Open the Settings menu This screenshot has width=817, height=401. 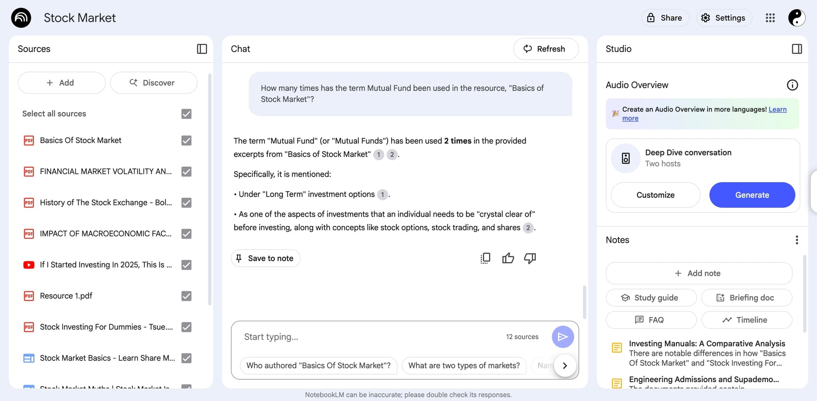pos(724,18)
